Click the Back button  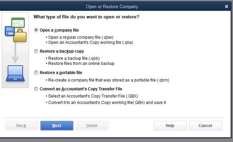pyautogui.click(x=21, y=126)
